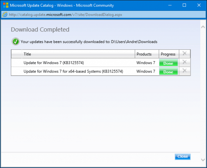Select Update for Windows 7 (KB3125574) title
This screenshot has height=168, width=207.
(x=54, y=63)
